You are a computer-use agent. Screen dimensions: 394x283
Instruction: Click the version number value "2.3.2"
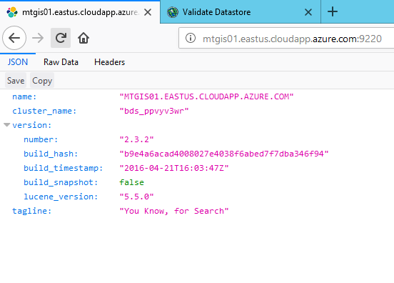[136, 139]
